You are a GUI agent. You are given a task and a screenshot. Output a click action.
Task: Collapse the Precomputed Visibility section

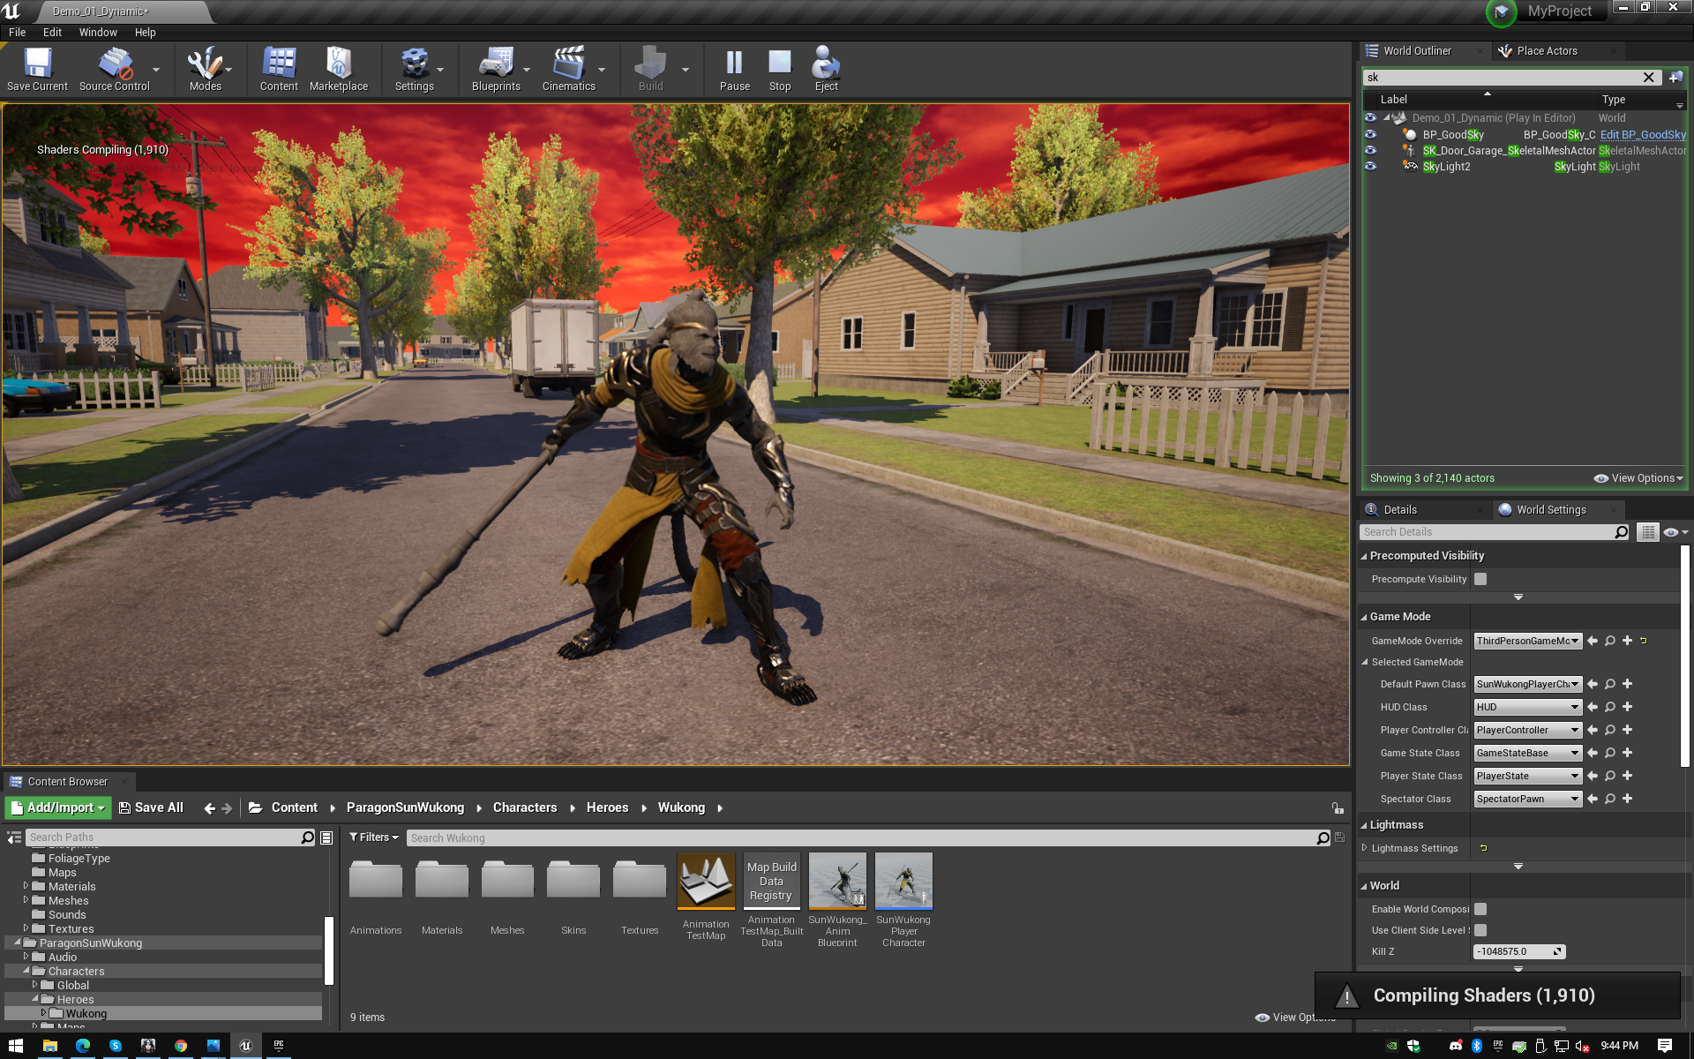coord(1364,556)
